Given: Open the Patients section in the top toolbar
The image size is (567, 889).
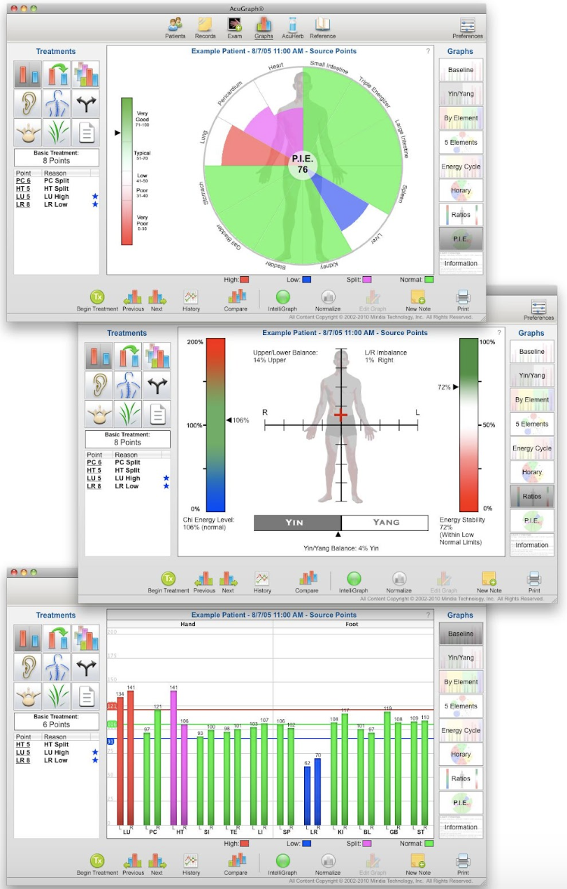Looking at the screenshot, I should 175,26.
